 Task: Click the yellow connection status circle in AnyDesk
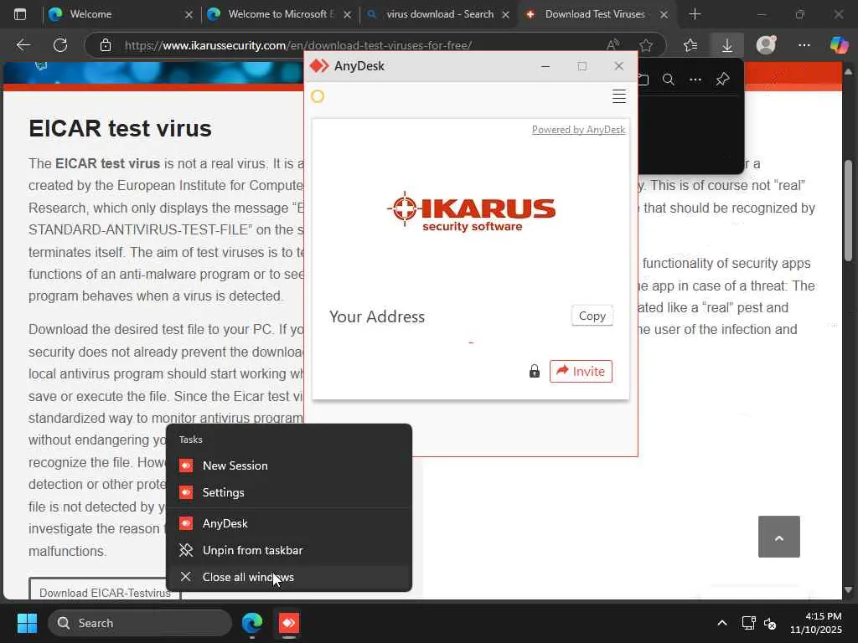pos(318,96)
